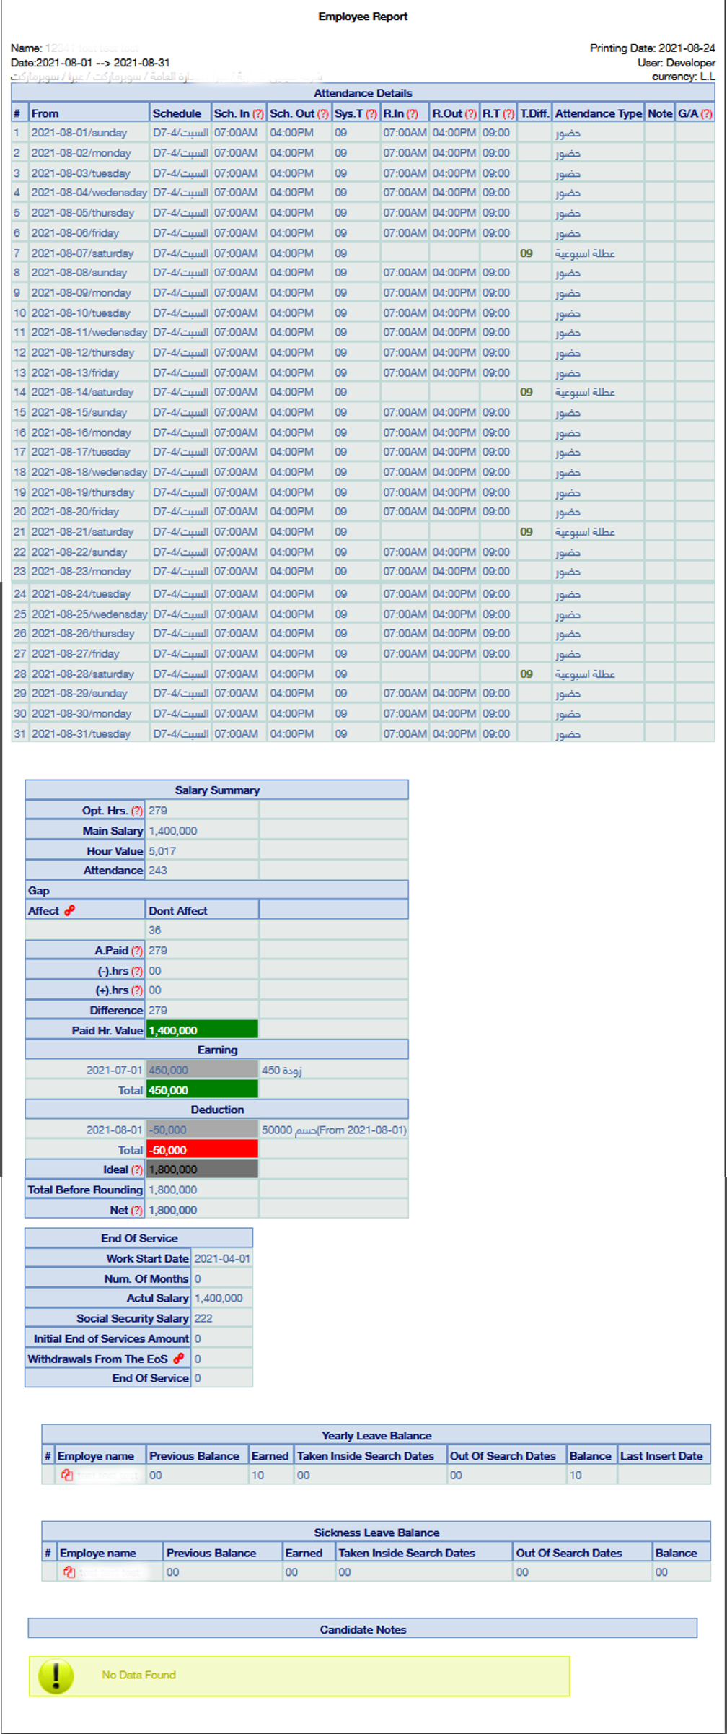Screen dimensions: 727x1734
Task: Click the red link icon beside Affect
Action: pos(69,910)
